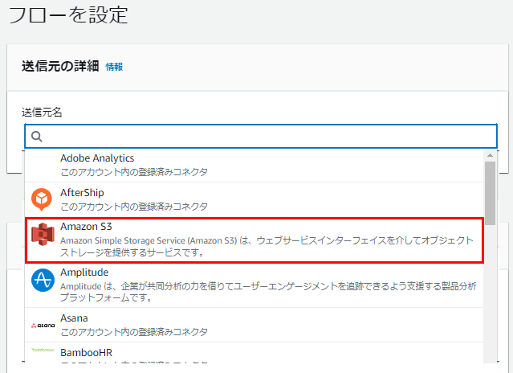Viewport: 513px width, 373px height.
Task: Click the 送信元名 field label
Action: coord(42,113)
